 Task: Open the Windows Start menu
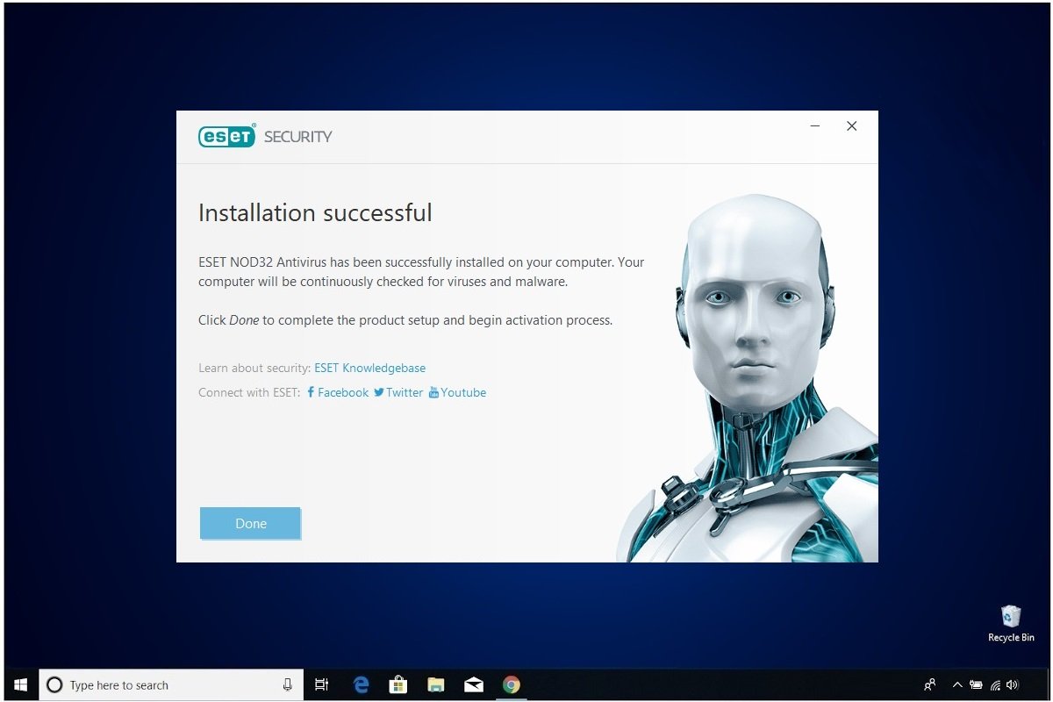(x=21, y=685)
